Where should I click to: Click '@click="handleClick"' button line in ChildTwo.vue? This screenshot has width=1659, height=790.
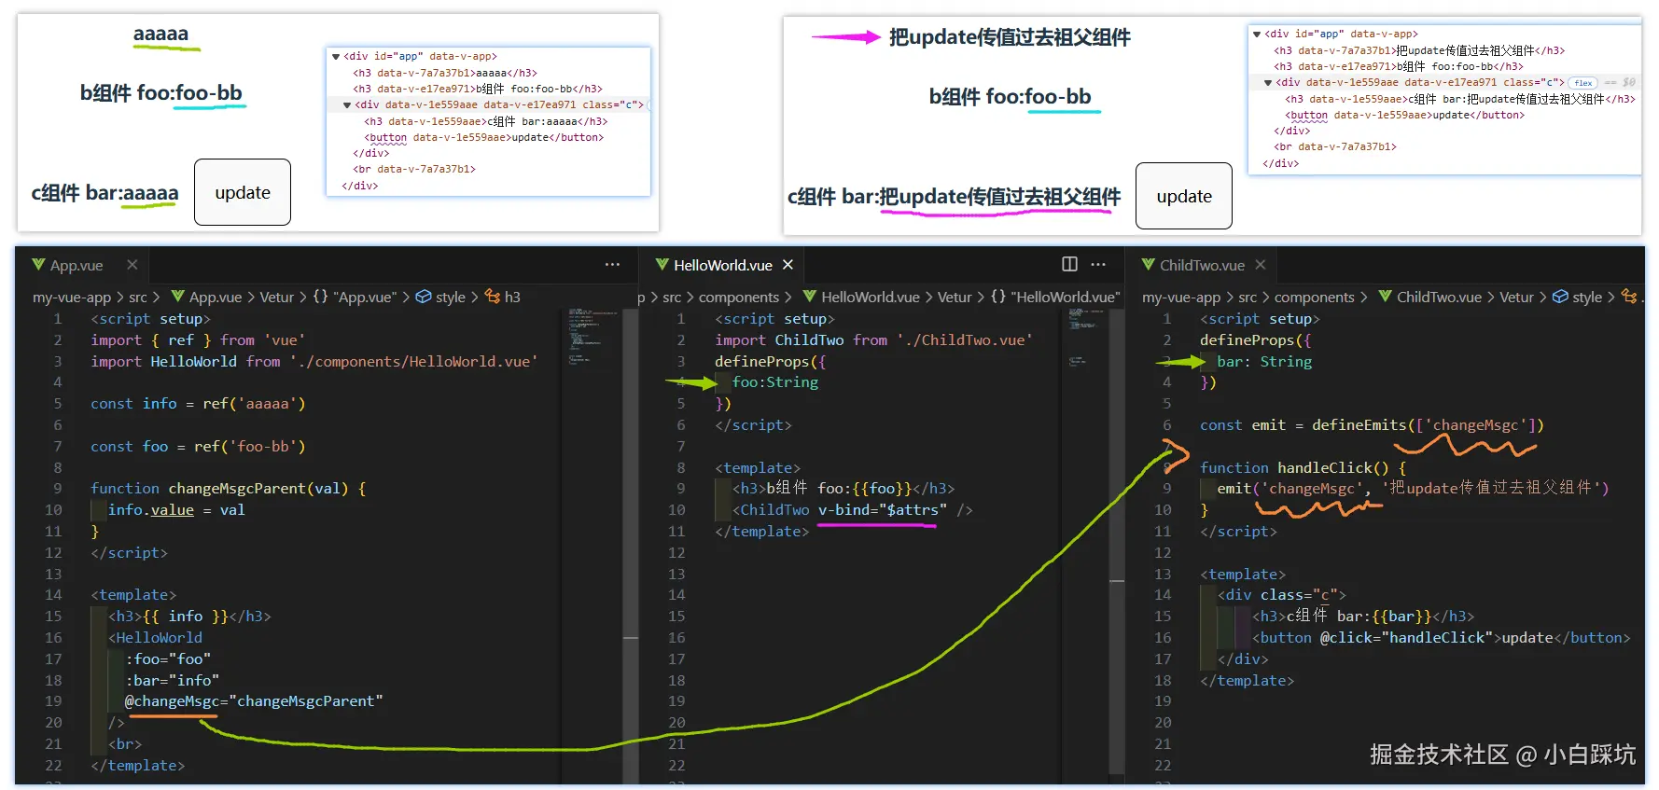click(x=1441, y=637)
